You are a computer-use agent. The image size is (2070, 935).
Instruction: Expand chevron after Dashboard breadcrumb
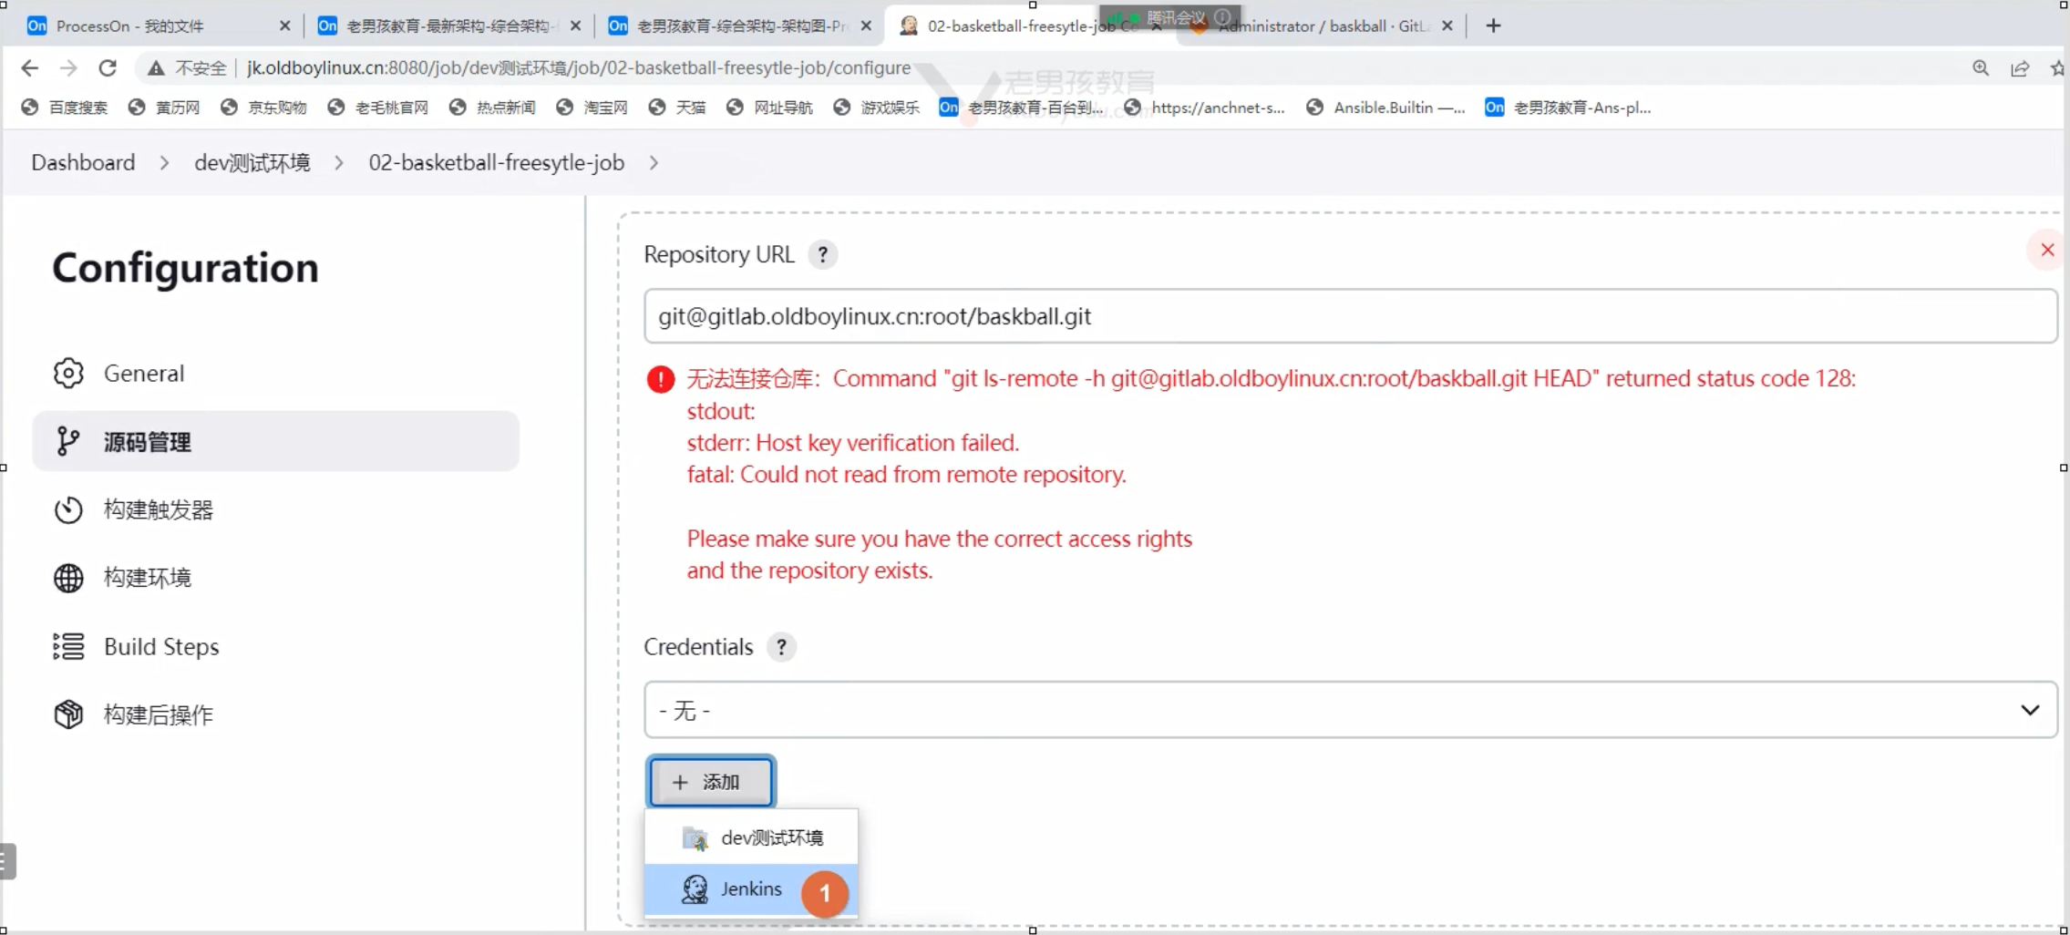(164, 162)
